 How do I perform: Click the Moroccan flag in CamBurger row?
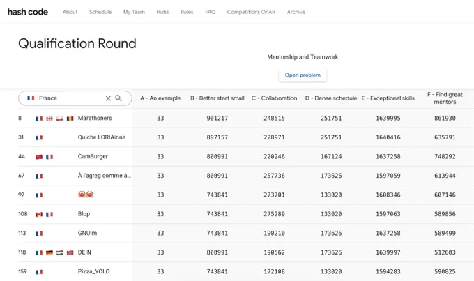[39, 157]
